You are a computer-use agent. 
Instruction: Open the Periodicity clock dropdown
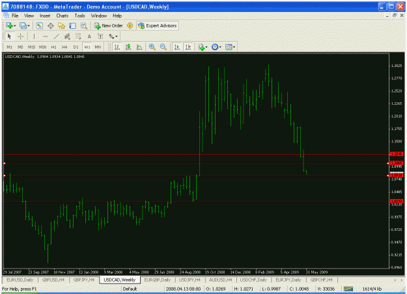[x=216, y=47]
